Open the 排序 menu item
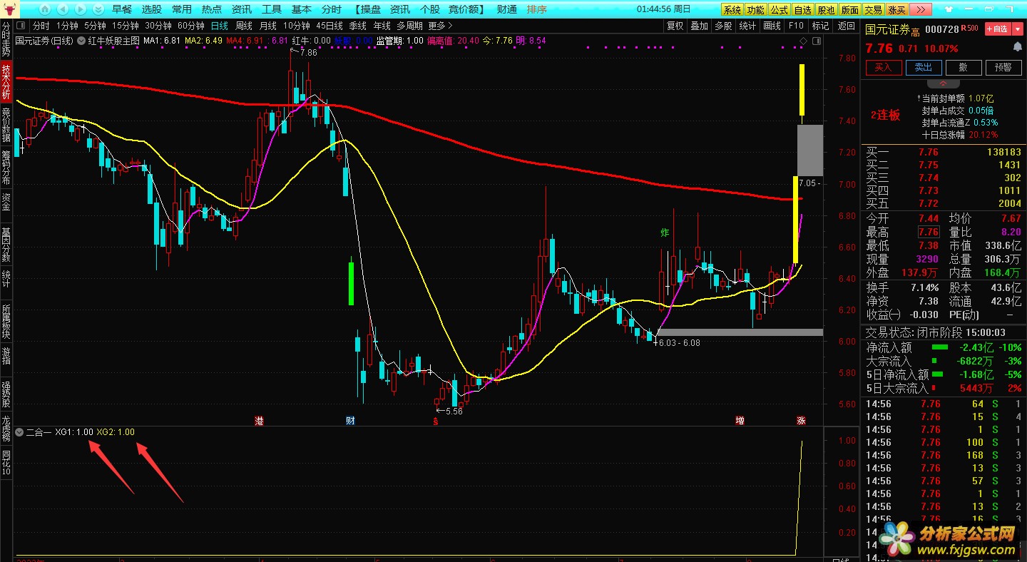Viewport: 1027px width, 562px height. 537,9
